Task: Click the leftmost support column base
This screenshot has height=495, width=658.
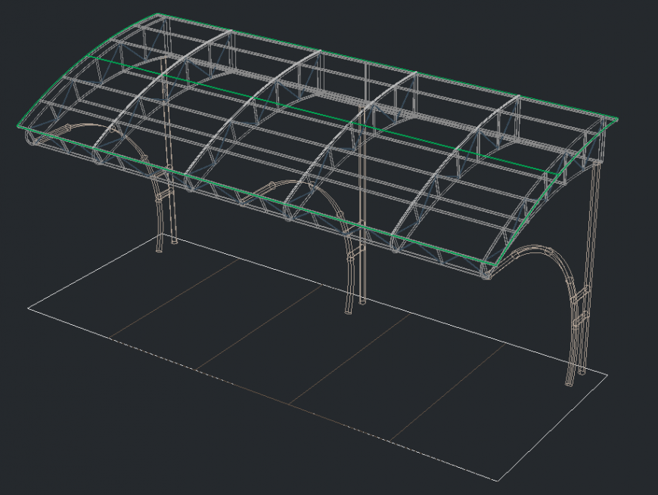Action: pos(159,246)
